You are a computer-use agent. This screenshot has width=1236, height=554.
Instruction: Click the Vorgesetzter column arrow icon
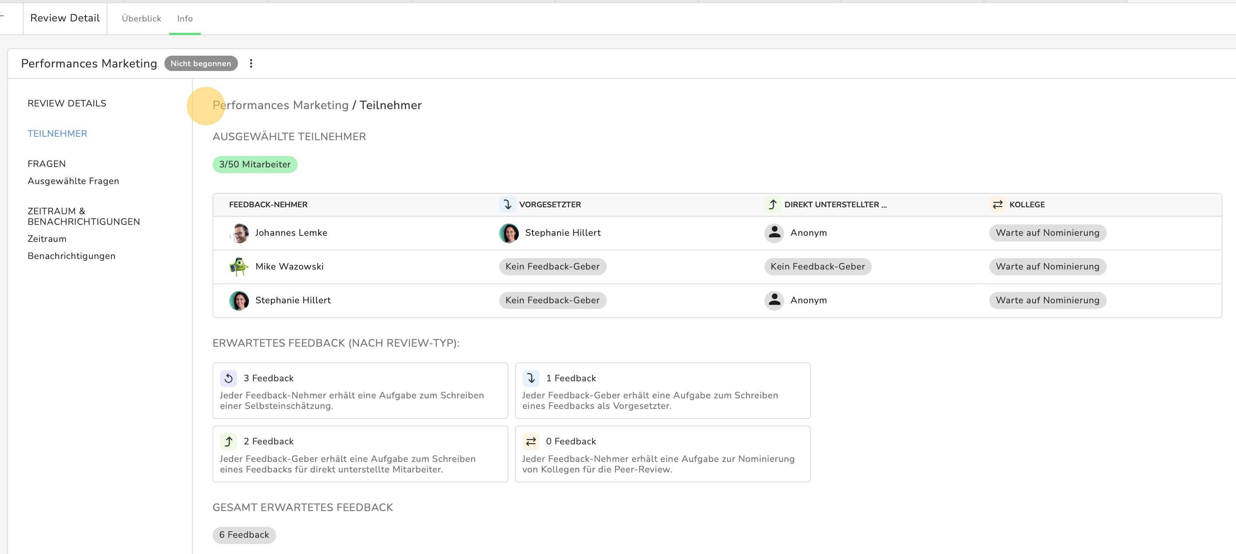[x=507, y=204]
